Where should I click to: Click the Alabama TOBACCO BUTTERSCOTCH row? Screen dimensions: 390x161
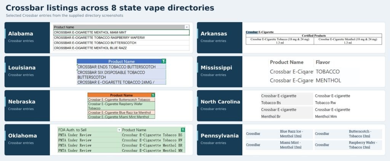pyautogui.click(x=121, y=43)
